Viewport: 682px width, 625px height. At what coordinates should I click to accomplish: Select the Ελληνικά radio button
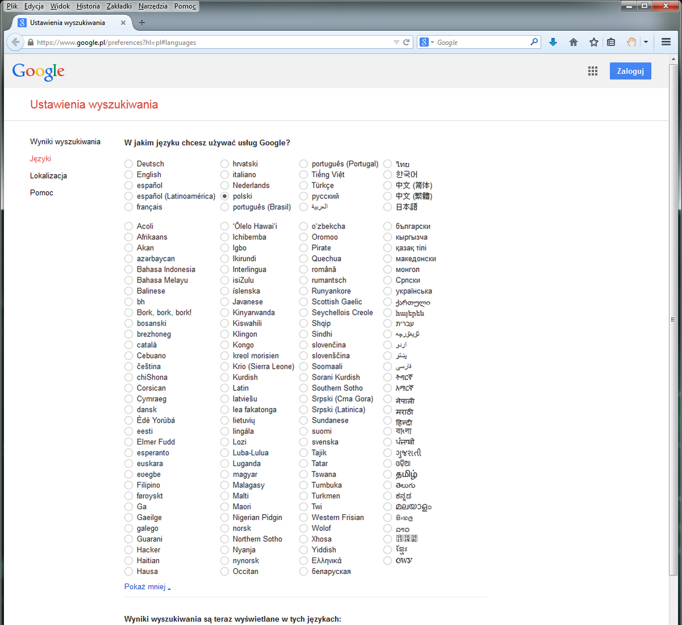pos(303,561)
